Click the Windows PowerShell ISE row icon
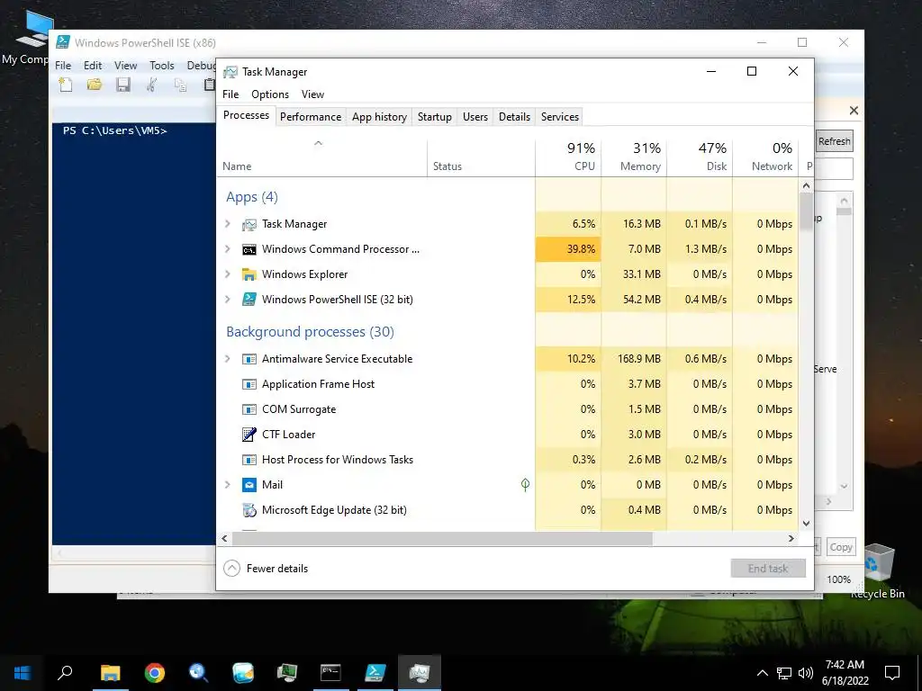The height and width of the screenshot is (691, 922). click(x=249, y=300)
